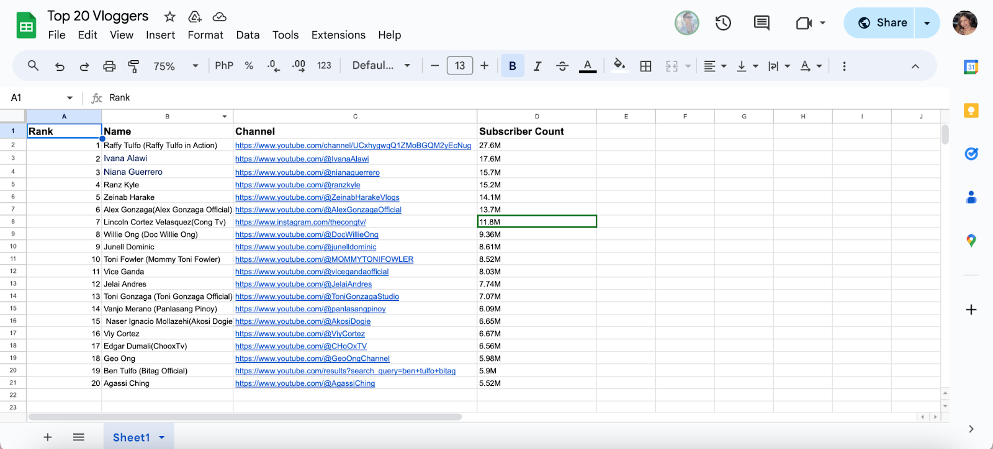Viewport: 993px width, 449px height.
Task: Open the Tools menu
Action: click(x=285, y=35)
